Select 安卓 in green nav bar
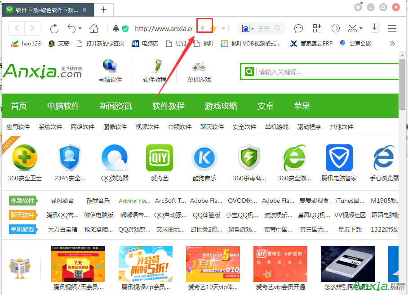The width and height of the screenshot is (408, 295). 266,106
